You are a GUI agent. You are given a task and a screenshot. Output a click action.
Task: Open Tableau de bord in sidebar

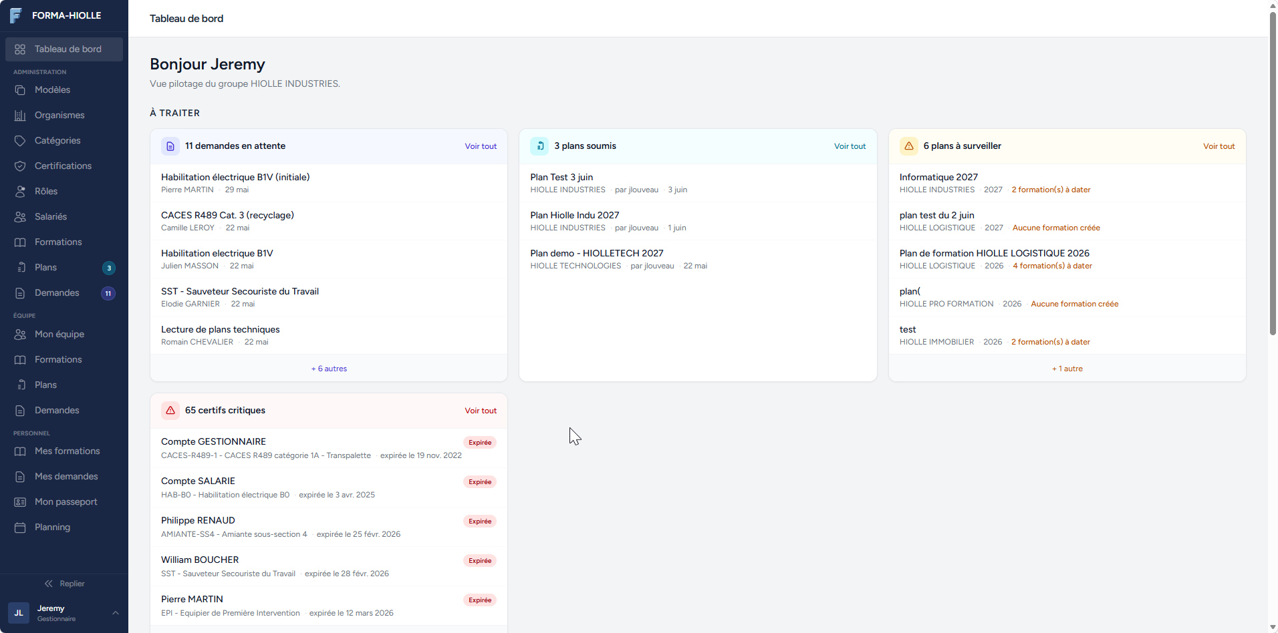pos(64,49)
